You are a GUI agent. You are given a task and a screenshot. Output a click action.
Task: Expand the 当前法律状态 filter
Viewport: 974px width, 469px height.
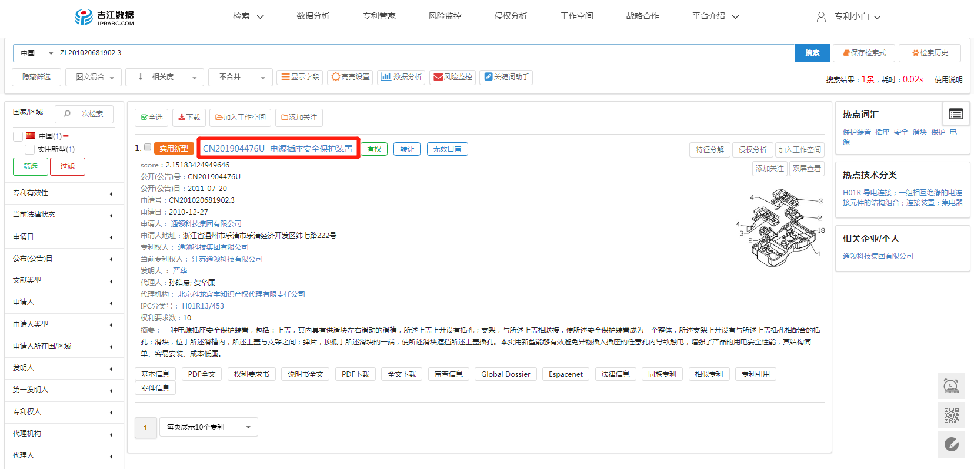[64, 215]
